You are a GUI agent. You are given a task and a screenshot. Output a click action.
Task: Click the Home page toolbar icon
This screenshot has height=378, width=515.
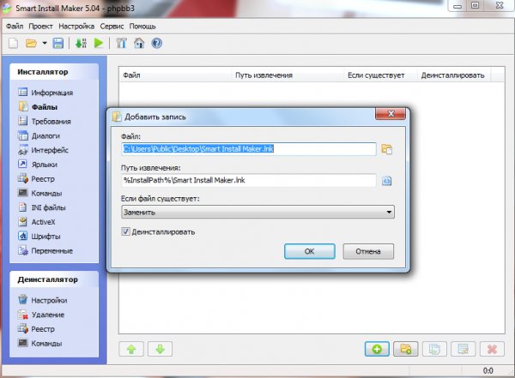139,43
